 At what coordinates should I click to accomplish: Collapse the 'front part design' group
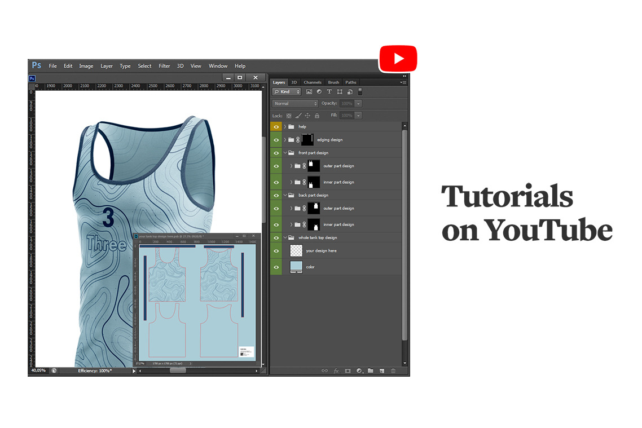coord(285,153)
